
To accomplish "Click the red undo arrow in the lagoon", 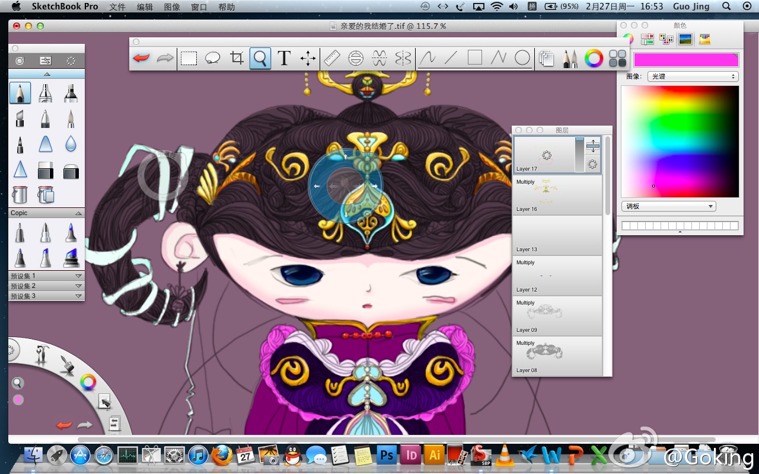I will pyautogui.click(x=64, y=425).
